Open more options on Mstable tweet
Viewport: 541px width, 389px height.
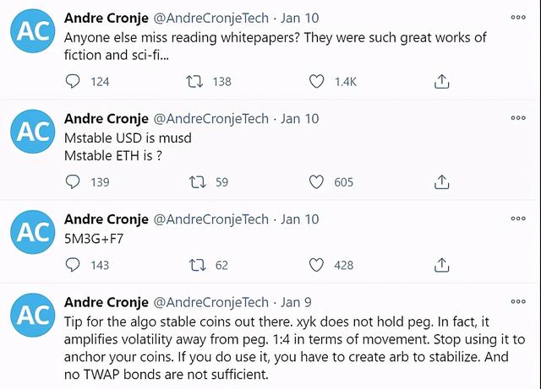coord(518,119)
